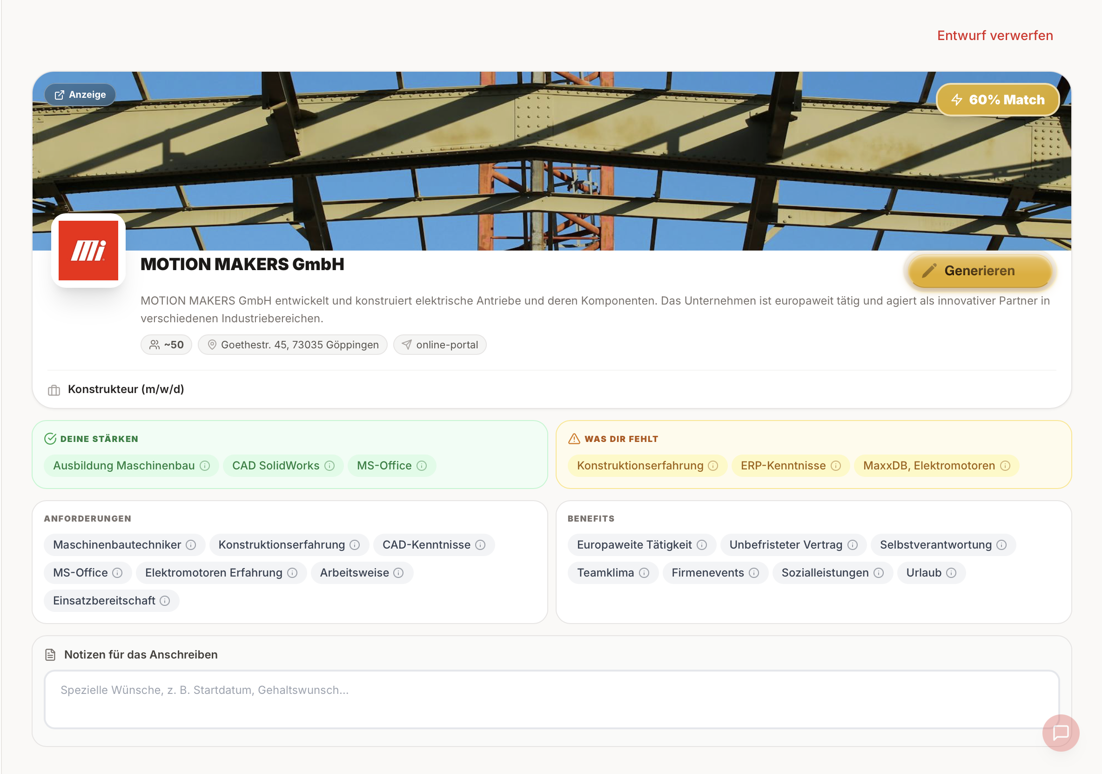Show info for MS-Office strength
Image resolution: width=1102 pixels, height=774 pixels.
pyautogui.click(x=422, y=466)
